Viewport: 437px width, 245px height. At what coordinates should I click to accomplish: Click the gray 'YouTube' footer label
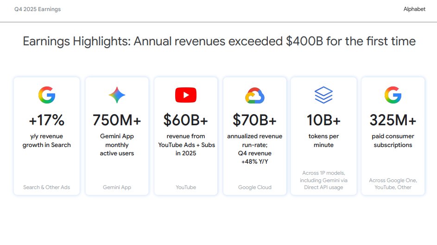tap(186, 187)
